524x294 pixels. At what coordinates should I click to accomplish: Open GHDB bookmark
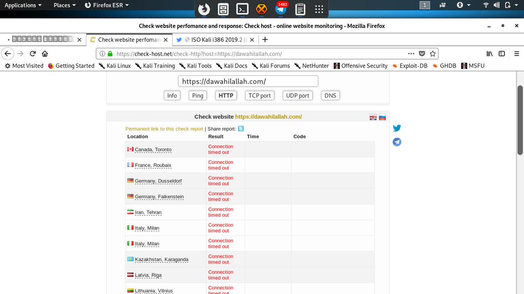tap(444, 66)
